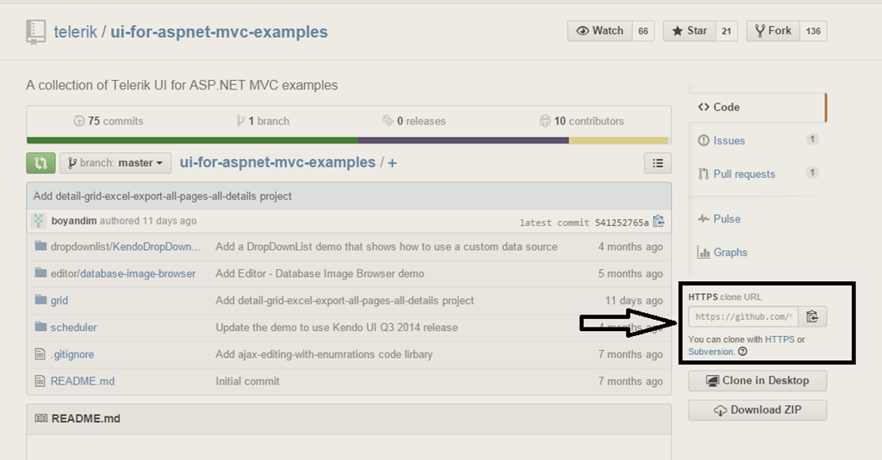The height and width of the screenshot is (460, 882).
Task: Switch clone method via HTTPS link
Action: click(x=780, y=340)
